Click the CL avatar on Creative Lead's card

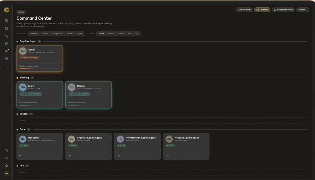click(72, 139)
